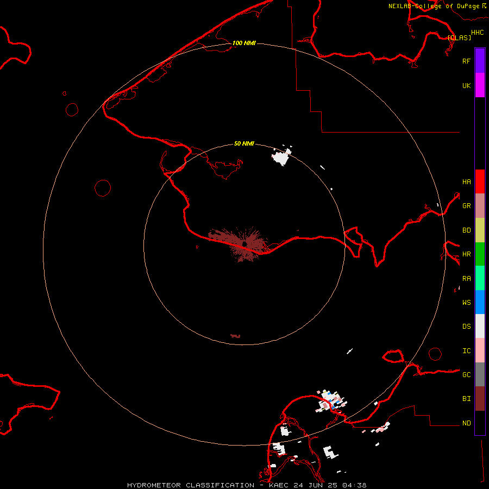Click the WS legend label
The image size is (489, 489).
click(466, 302)
